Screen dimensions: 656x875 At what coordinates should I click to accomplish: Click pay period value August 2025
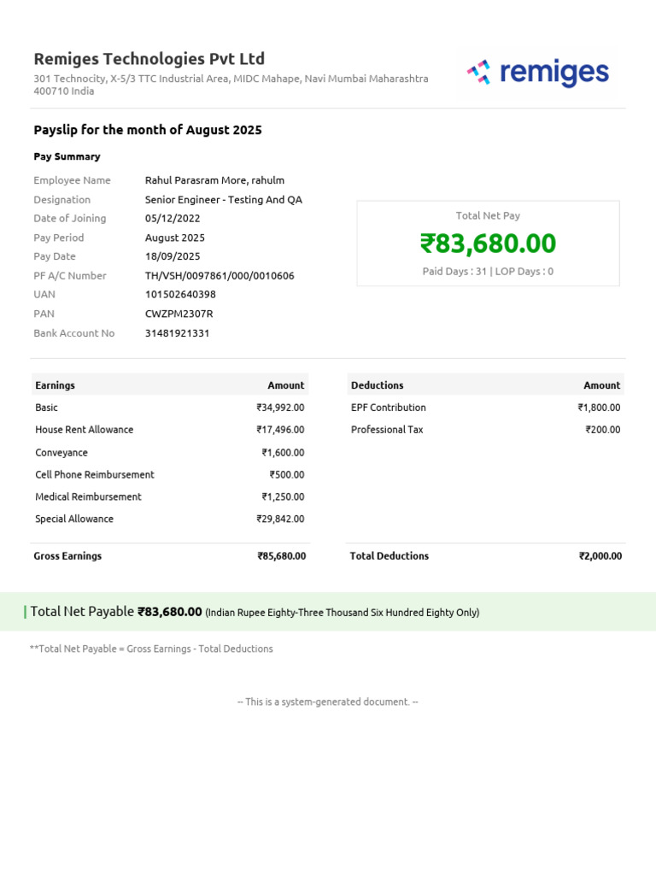tap(174, 238)
